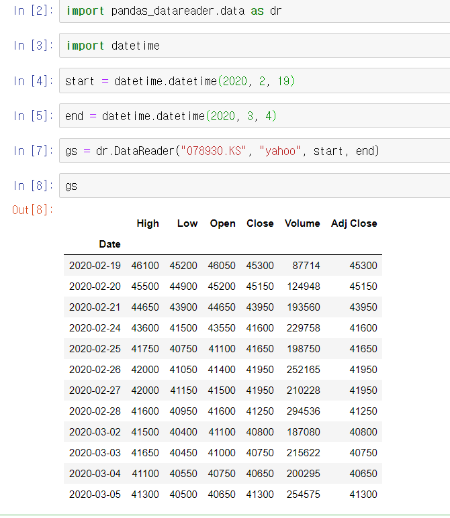Click the 'import datetime' code cell
The height and width of the screenshot is (518, 450).
coord(255,46)
